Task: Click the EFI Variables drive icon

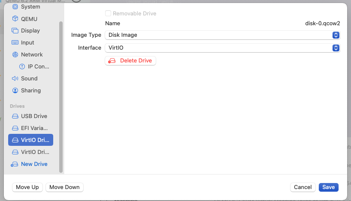Action: point(15,128)
